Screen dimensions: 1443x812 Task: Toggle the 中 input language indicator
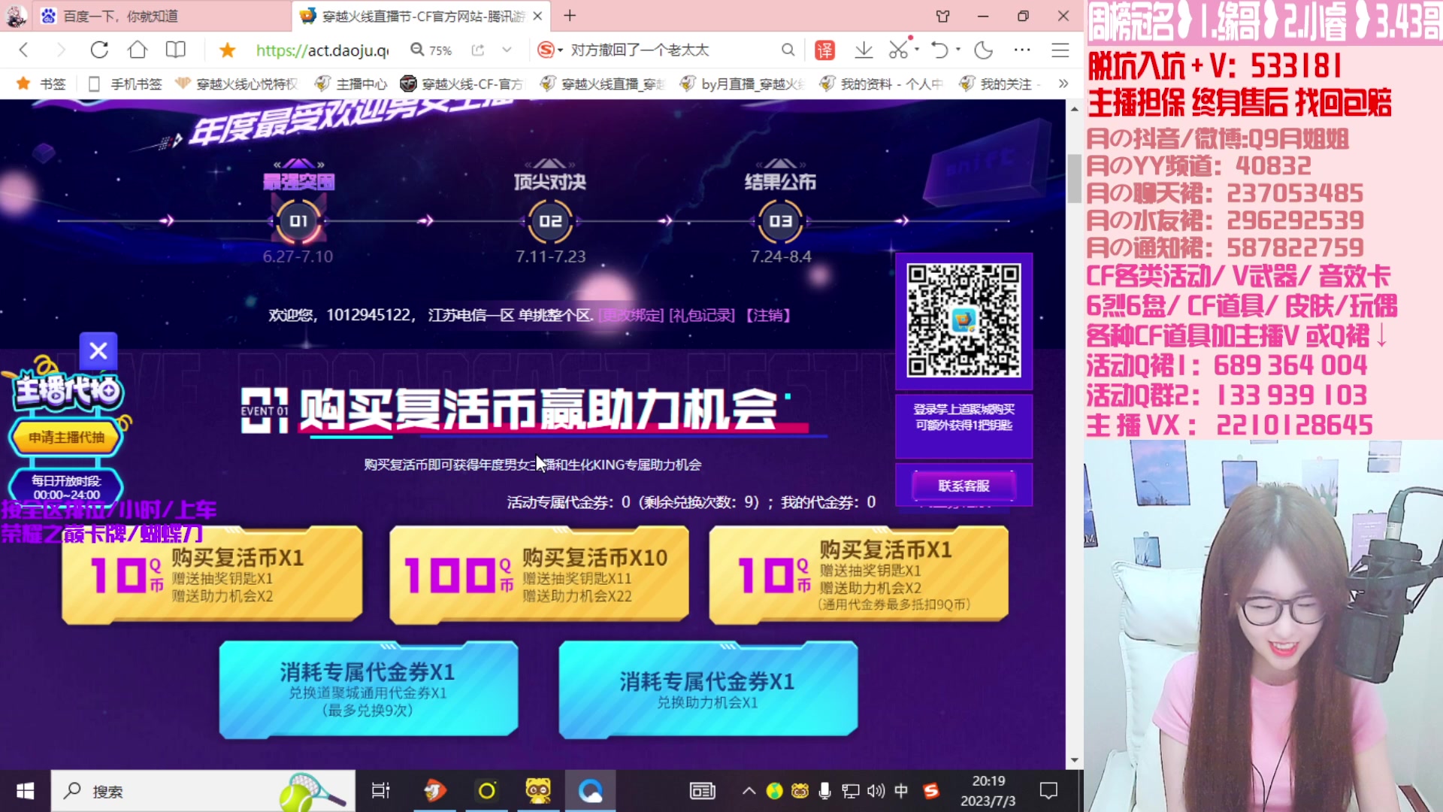point(901,791)
